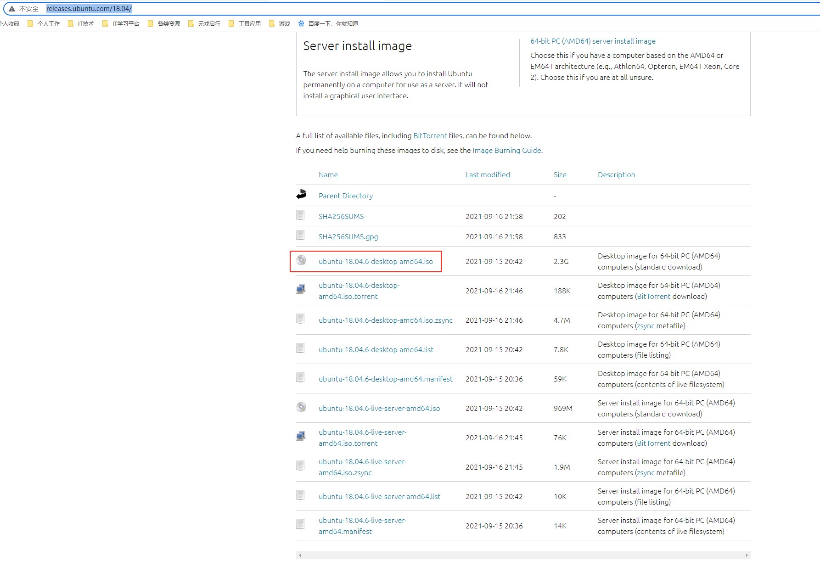Viewport: 820px width, 578px height.
Task: Click the 969M size value
Action: point(563,409)
